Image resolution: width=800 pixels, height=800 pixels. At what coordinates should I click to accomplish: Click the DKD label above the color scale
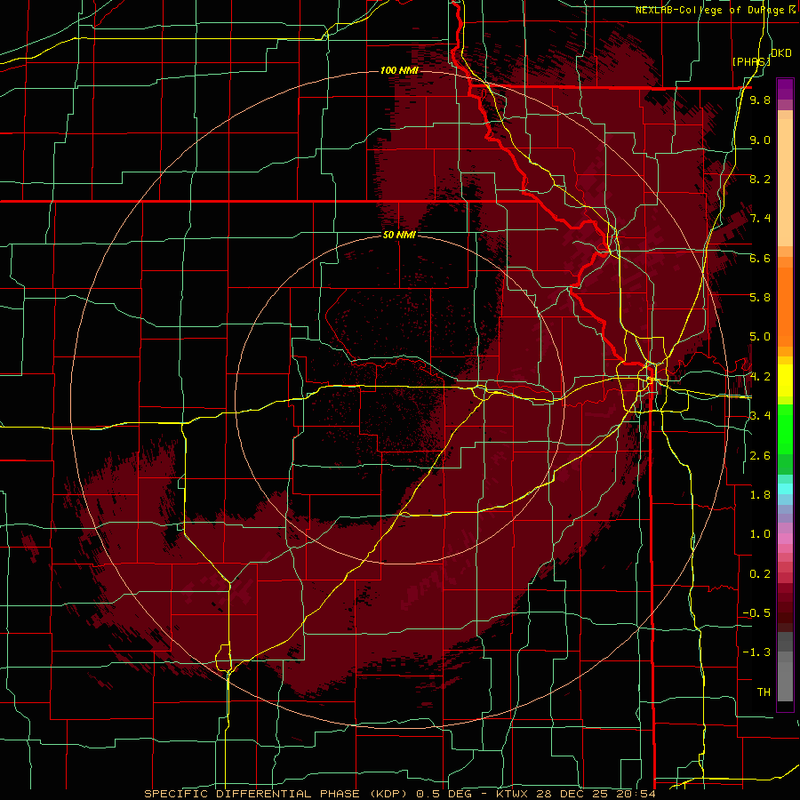781,53
